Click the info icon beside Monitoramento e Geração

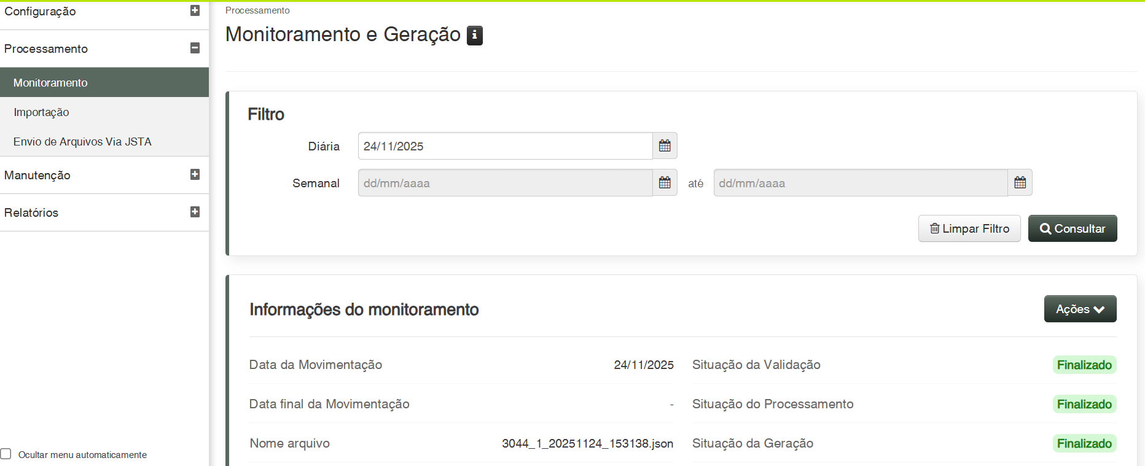pos(474,36)
